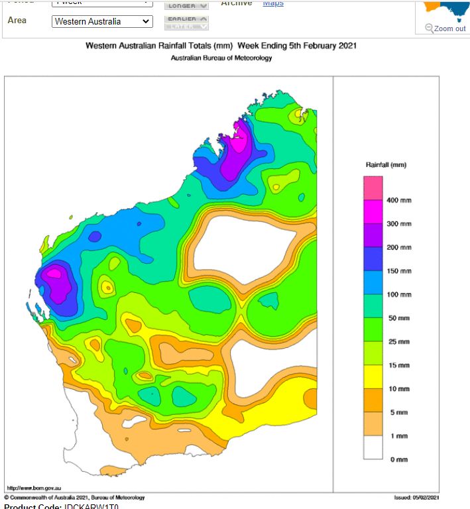The image size is (470, 509).
Task: Click the 10 mm legend label
Action: tap(399, 389)
